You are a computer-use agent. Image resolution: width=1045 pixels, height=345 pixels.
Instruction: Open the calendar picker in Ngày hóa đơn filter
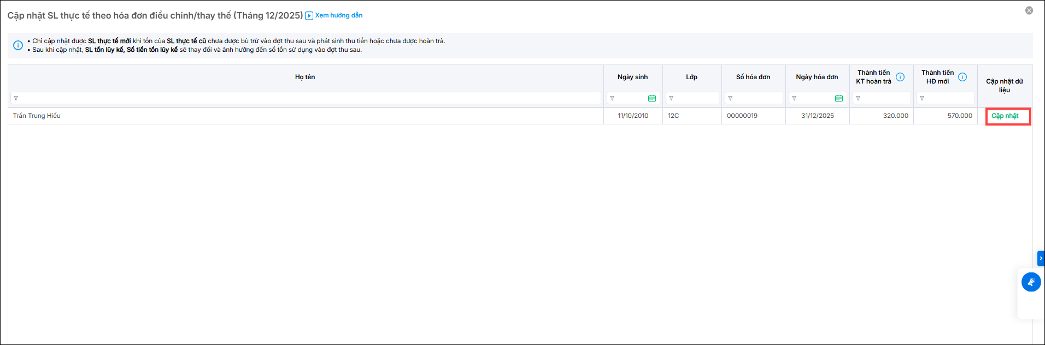(838, 98)
